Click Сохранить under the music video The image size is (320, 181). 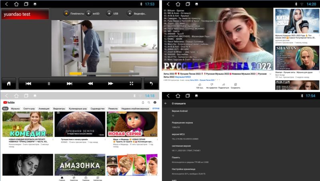(236, 86)
